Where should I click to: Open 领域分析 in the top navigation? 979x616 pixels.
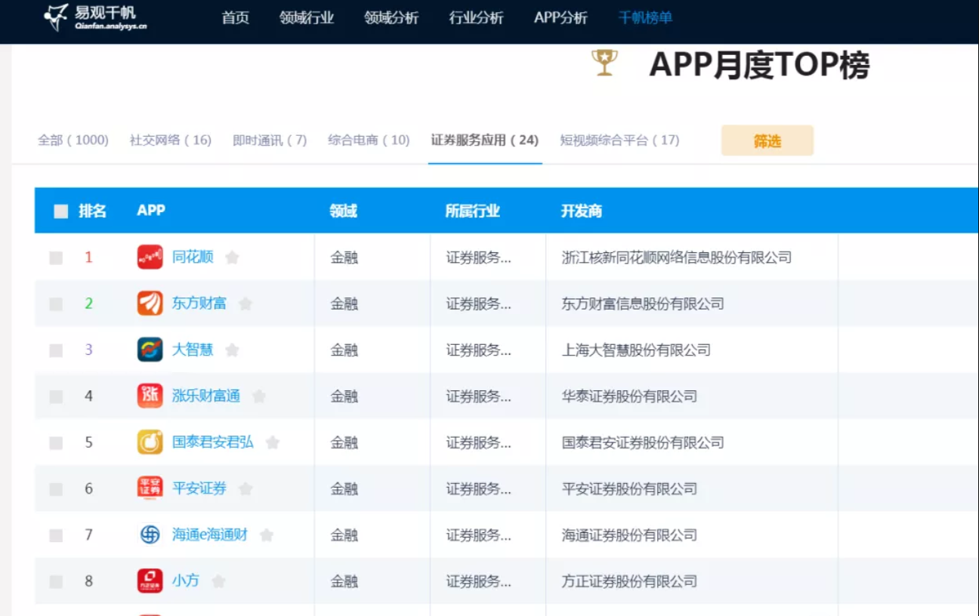click(391, 17)
